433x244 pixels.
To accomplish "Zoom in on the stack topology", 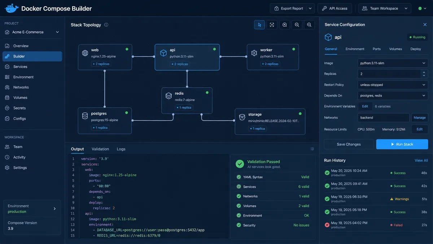I will (x=285, y=25).
